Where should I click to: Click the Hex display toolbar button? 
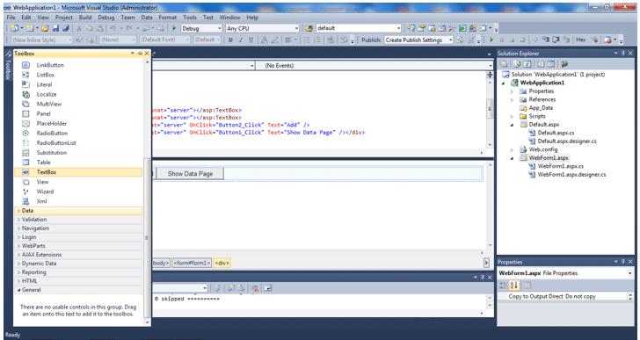click(x=581, y=40)
